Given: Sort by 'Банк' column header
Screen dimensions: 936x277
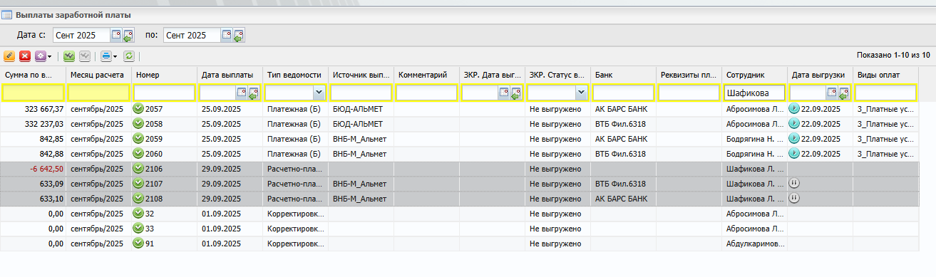Looking at the screenshot, I should (x=623, y=75).
